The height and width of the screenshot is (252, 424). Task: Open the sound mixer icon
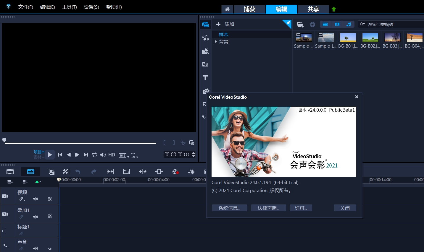[x=191, y=172]
